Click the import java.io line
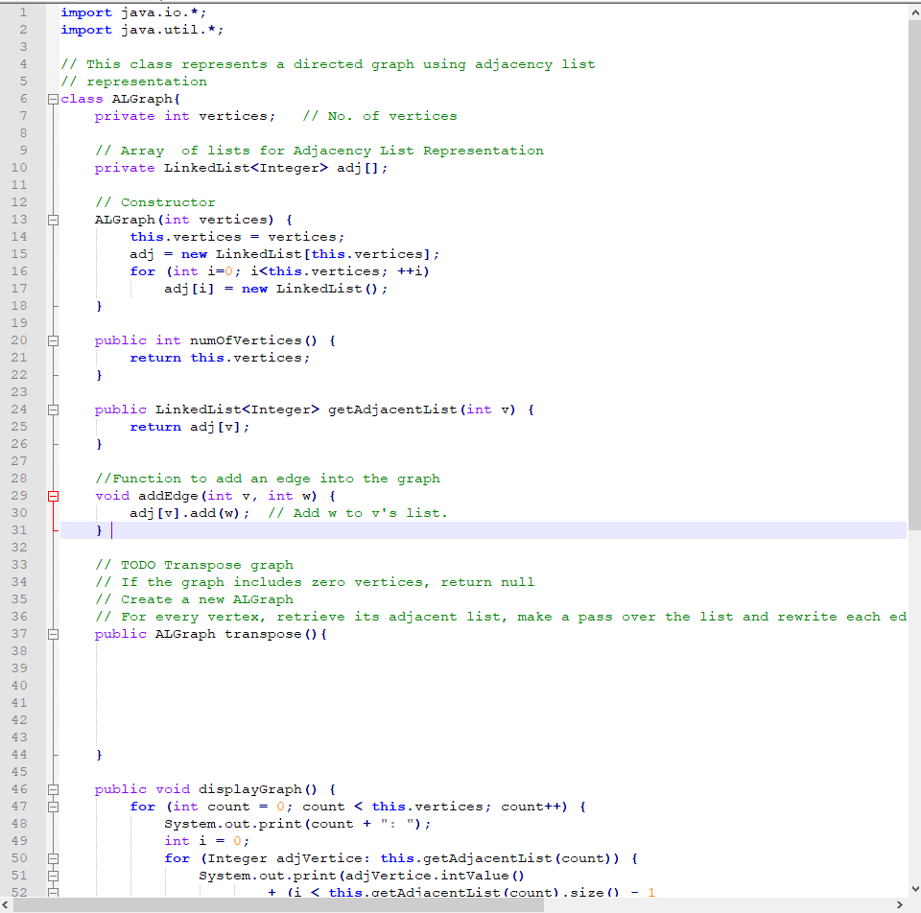This screenshot has height=913, width=921. coord(134,12)
